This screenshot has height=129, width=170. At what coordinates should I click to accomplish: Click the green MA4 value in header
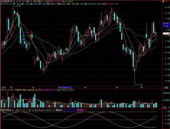tap(67, 1)
